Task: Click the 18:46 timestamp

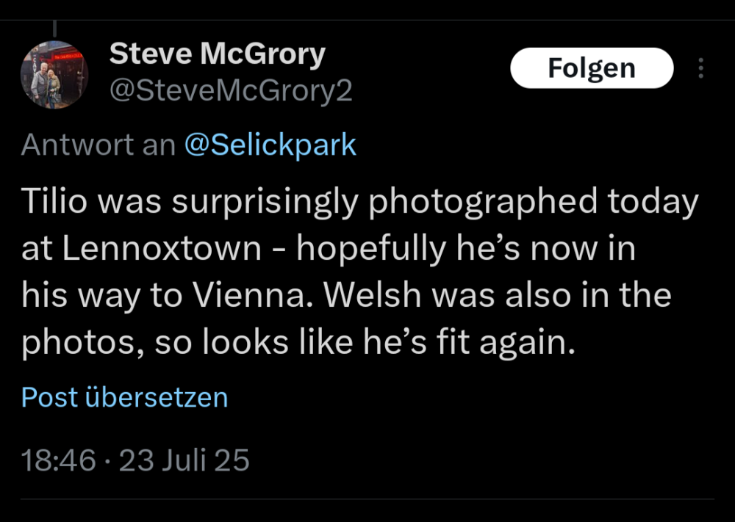Action: (58, 461)
